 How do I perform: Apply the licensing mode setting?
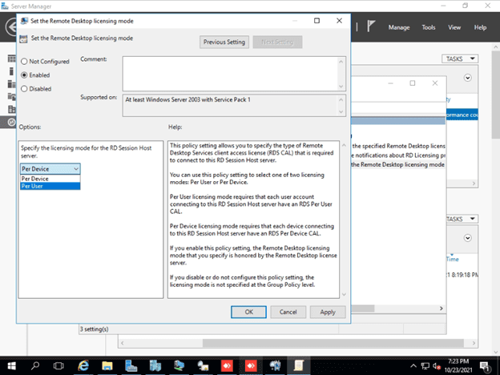(328, 312)
